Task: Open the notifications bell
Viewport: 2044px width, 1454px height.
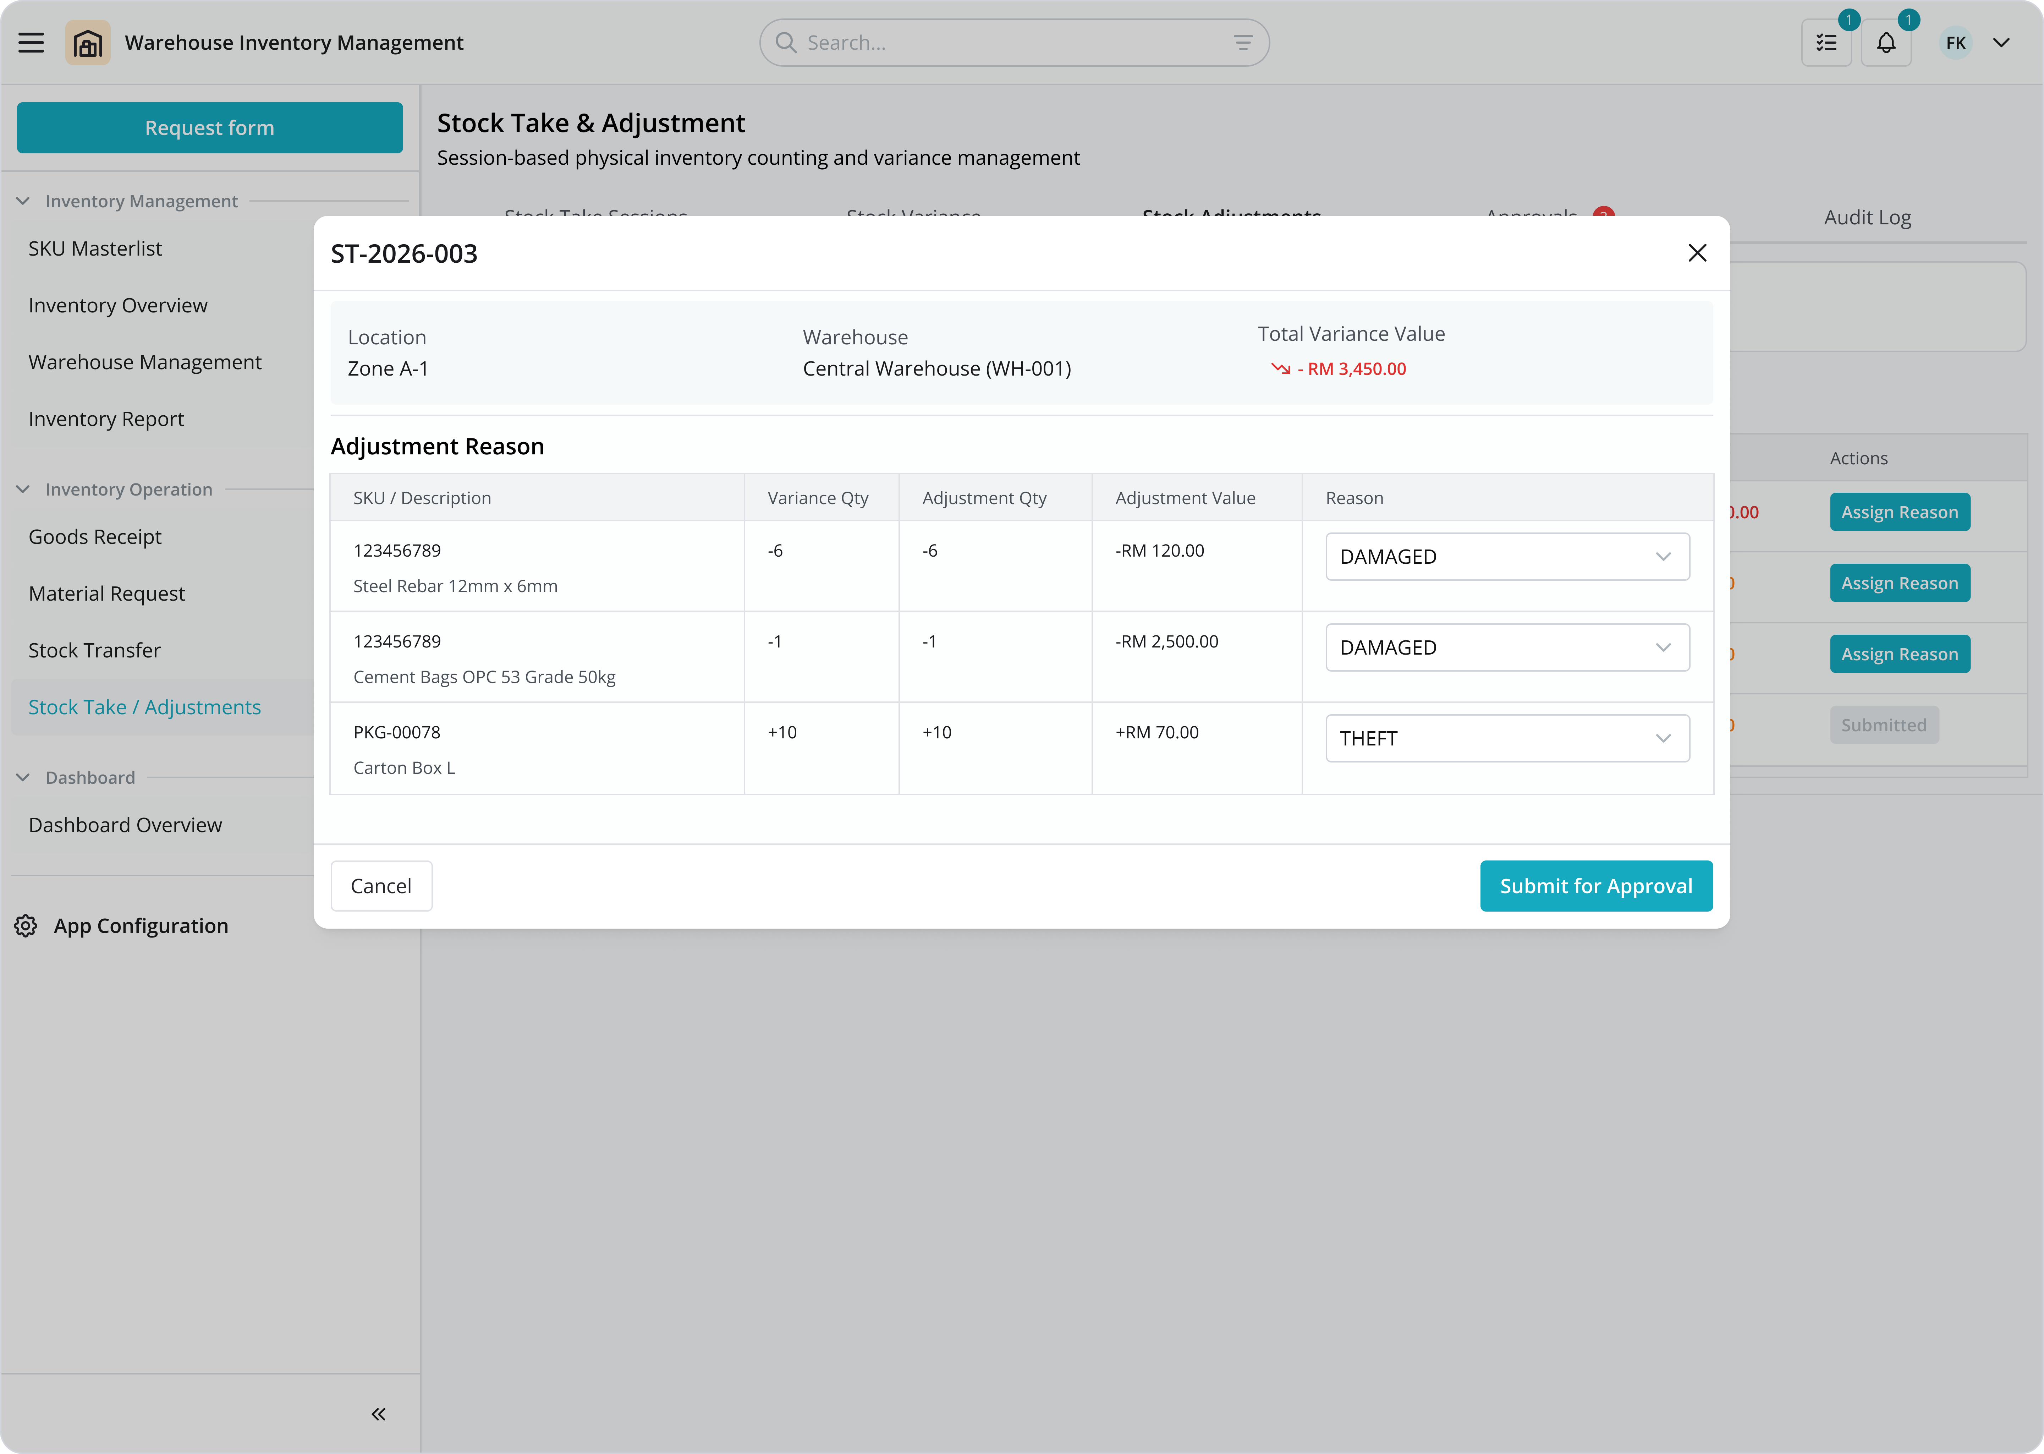Action: (x=1886, y=43)
